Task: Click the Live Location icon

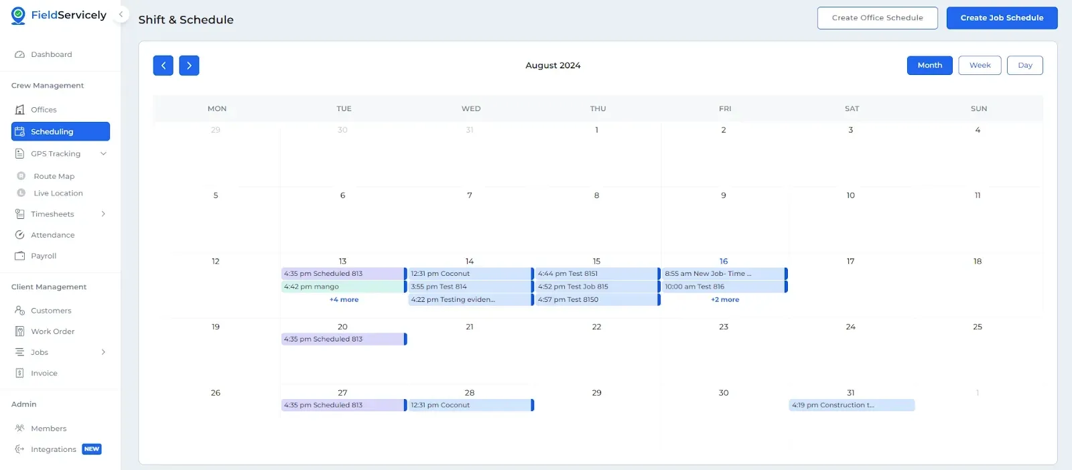Action: coord(21,193)
